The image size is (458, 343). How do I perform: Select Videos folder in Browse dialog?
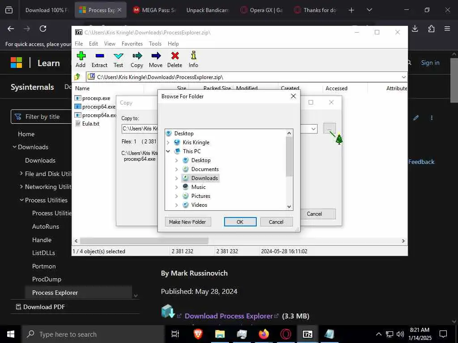[199, 205]
